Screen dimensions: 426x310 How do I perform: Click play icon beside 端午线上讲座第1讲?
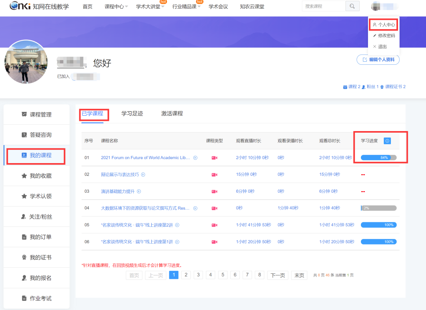coord(177,242)
